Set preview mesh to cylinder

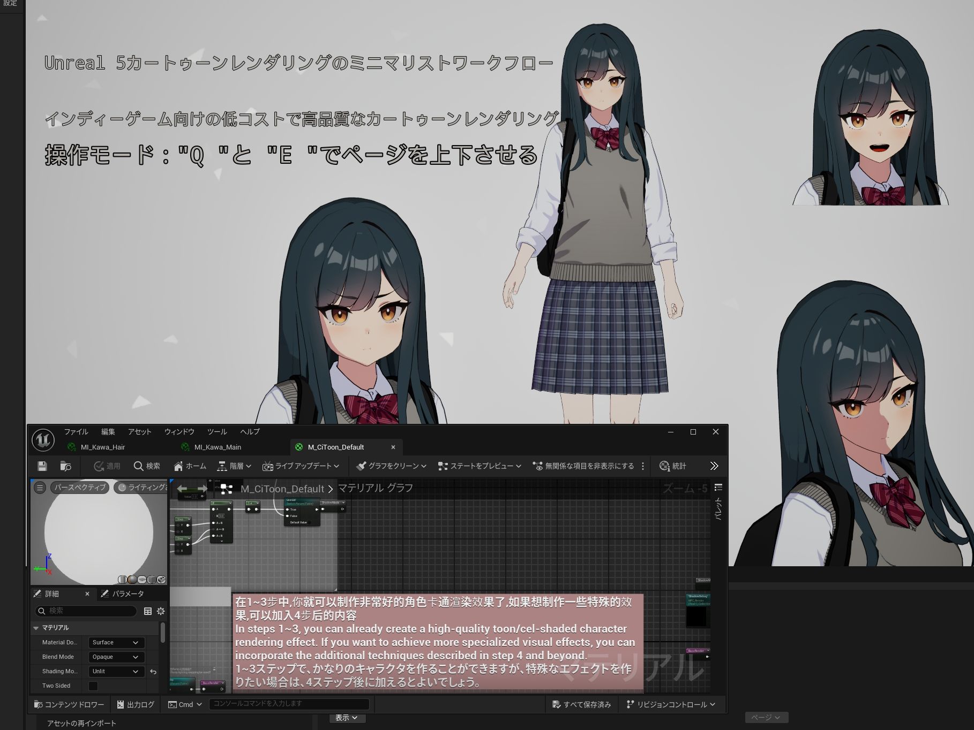coord(122,580)
